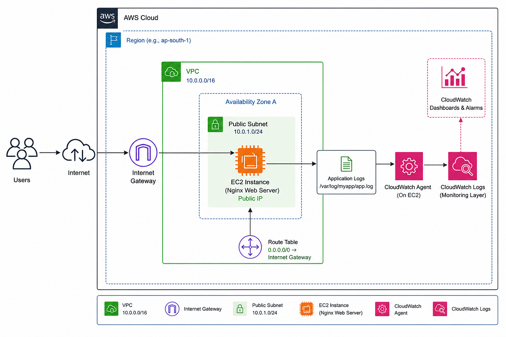
Task: Select the 'EC2 Instance' label in the legend
Action: click(334, 305)
